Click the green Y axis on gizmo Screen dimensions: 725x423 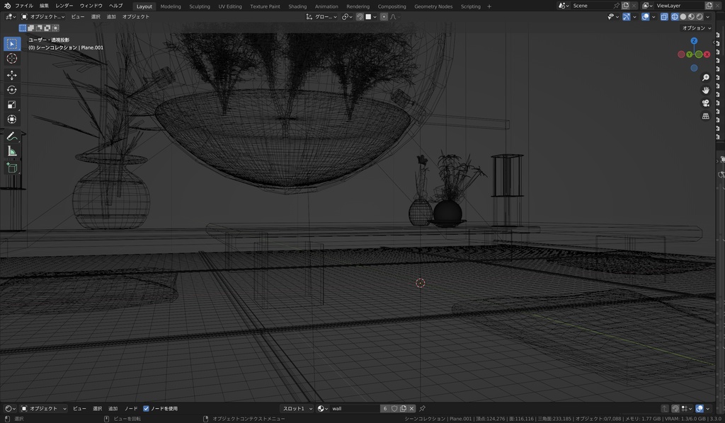(690, 54)
